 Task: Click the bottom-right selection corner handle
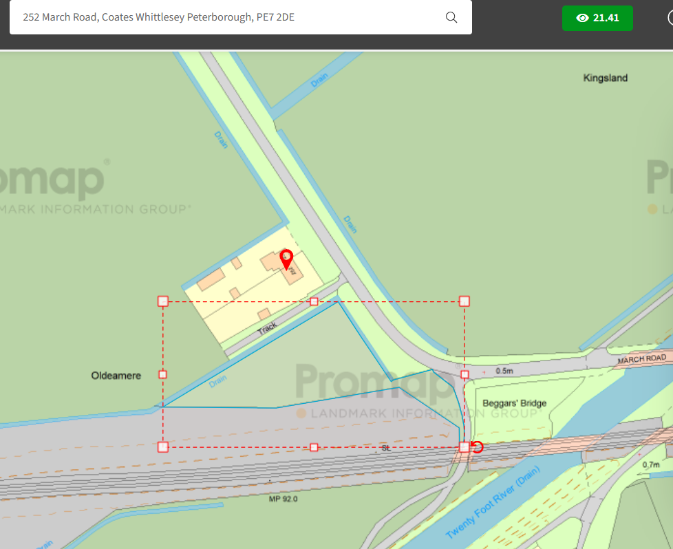point(464,447)
